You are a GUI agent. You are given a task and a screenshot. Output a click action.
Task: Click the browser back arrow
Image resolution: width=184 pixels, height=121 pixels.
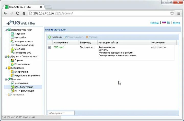(5, 13)
